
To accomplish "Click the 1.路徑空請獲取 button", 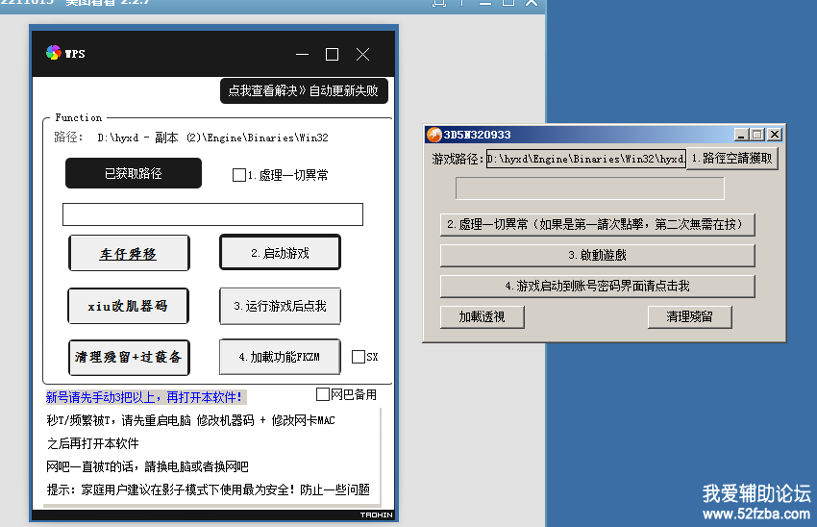I will pos(732,159).
